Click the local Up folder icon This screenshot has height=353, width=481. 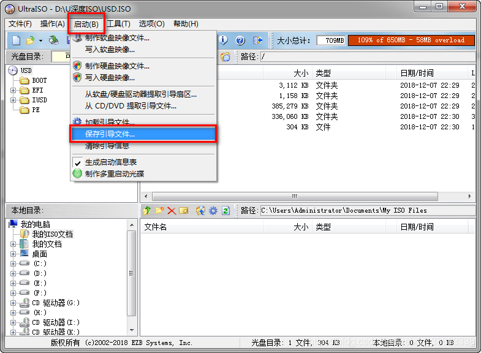click(x=147, y=211)
